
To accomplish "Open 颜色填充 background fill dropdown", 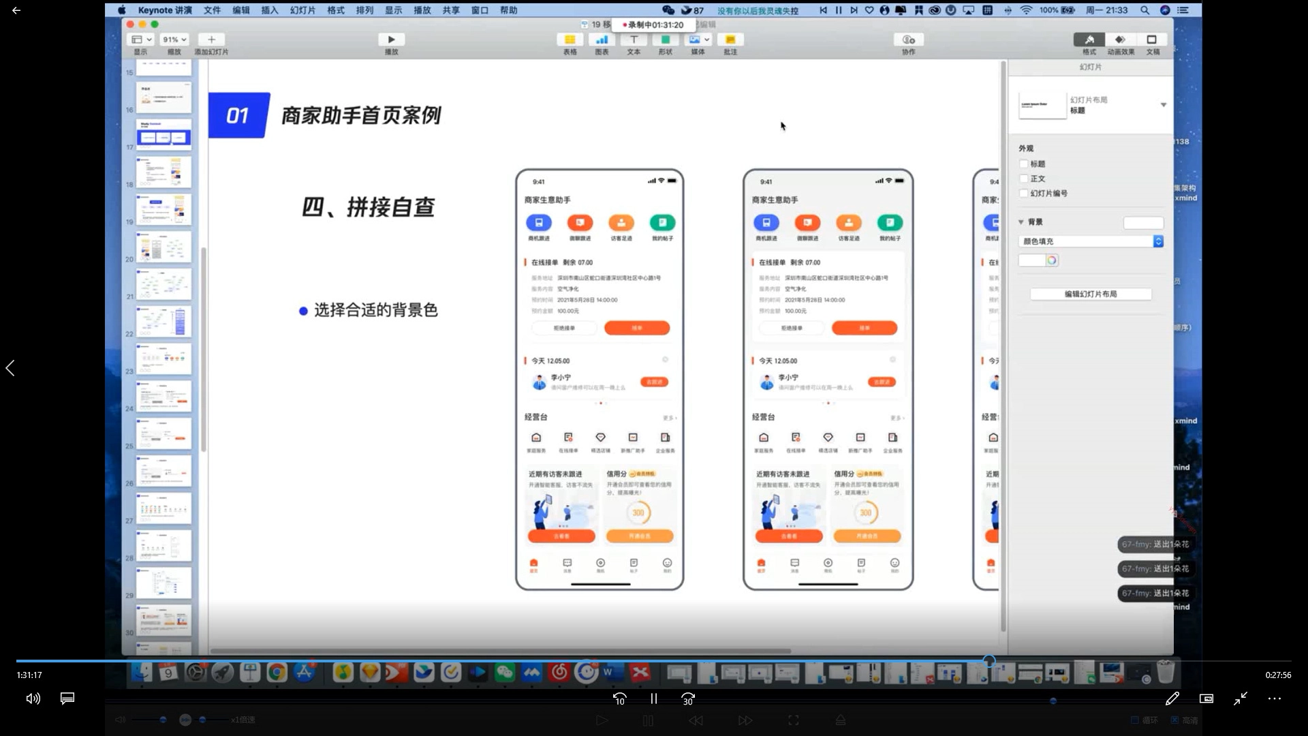I will [x=1091, y=241].
